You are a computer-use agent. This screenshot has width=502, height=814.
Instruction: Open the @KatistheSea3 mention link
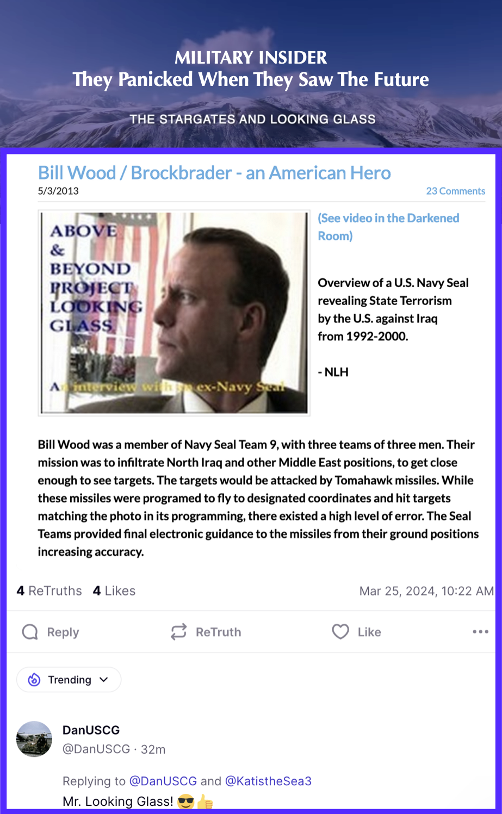point(268,781)
